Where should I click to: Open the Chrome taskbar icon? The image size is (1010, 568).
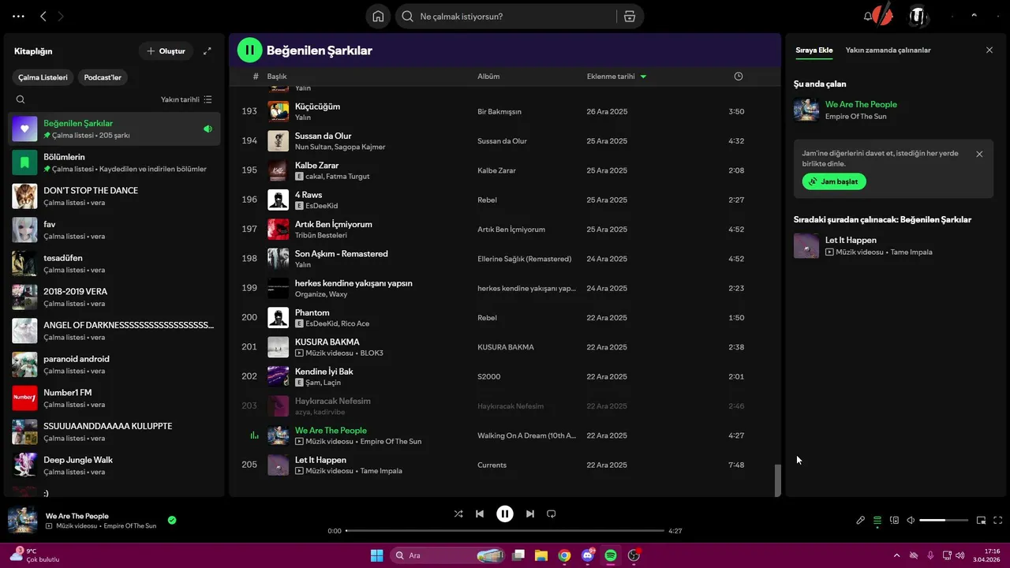pyautogui.click(x=564, y=555)
